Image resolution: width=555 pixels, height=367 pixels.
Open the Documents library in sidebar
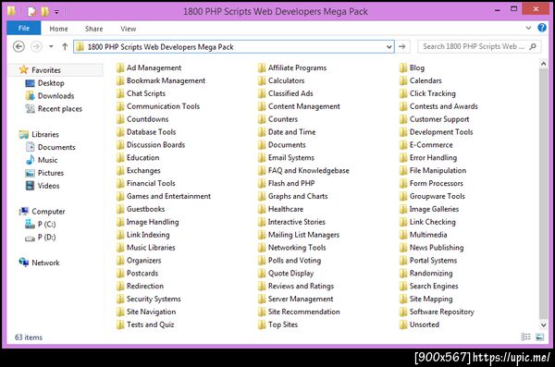[x=56, y=147]
